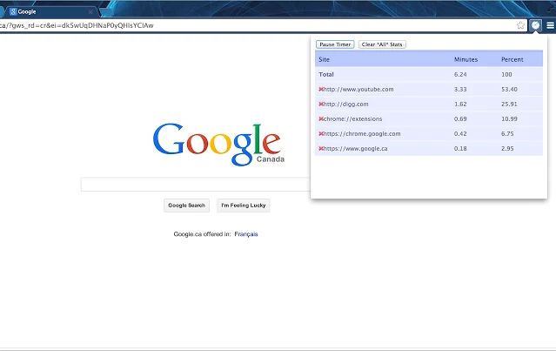Click youtube minutes value 3.33
Screen dimensions: 556x351
pyautogui.click(x=460, y=90)
